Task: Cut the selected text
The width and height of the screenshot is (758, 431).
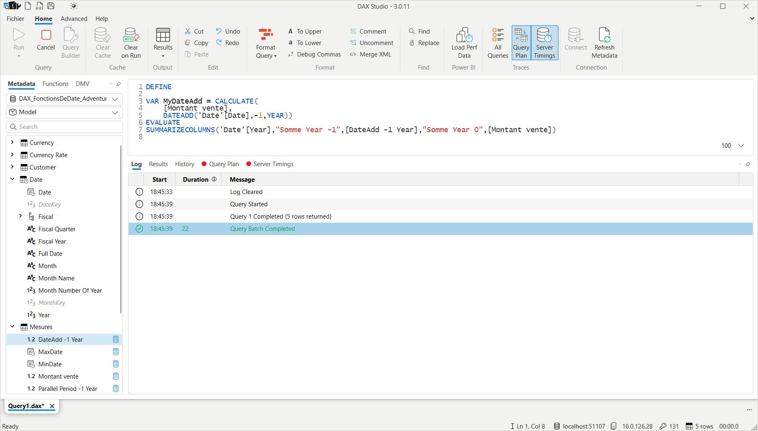Action: coord(194,31)
